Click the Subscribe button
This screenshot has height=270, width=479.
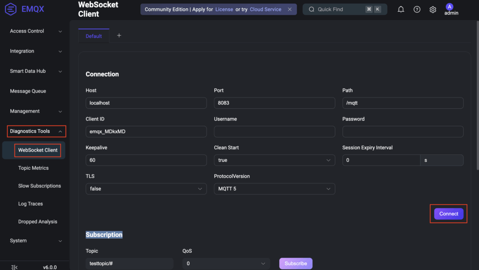point(296,263)
